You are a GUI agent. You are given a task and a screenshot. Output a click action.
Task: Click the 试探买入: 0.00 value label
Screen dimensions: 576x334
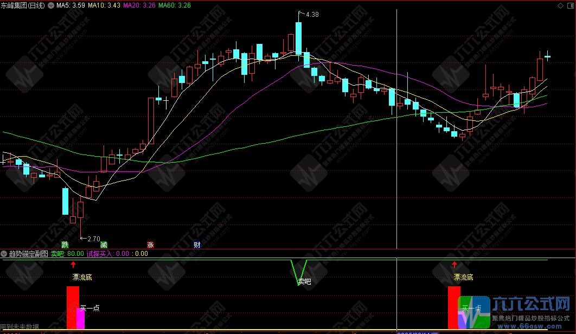tap(108, 254)
